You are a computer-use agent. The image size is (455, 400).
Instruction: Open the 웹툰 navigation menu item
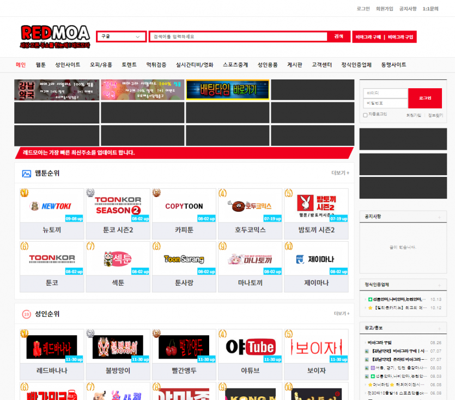tap(41, 65)
